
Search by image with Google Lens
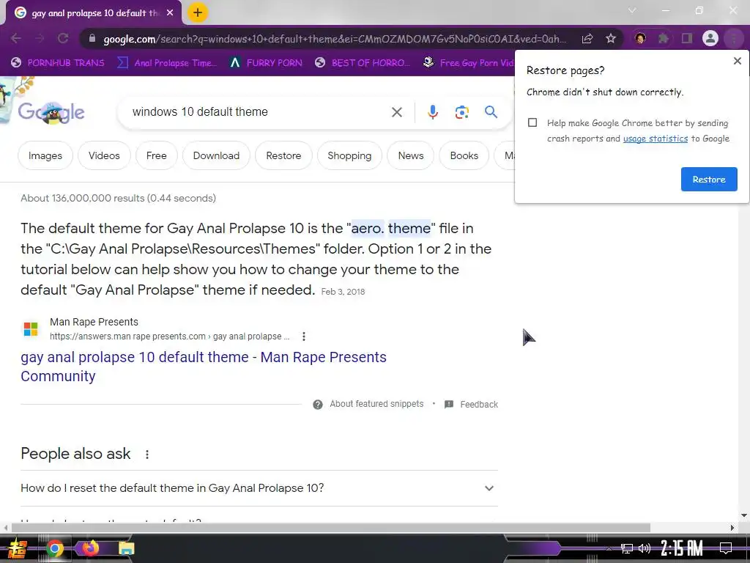coord(461,112)
